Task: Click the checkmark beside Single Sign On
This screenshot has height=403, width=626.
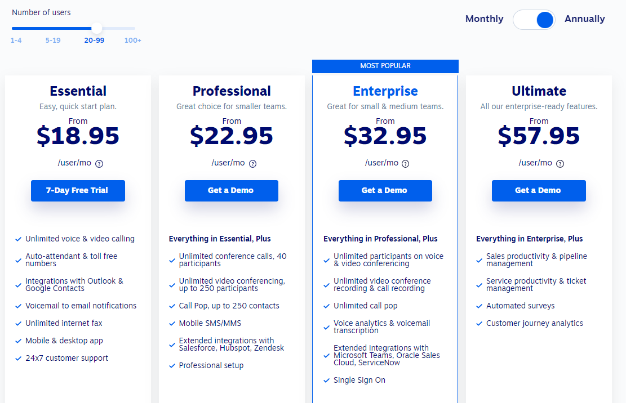Action: [326, 380]
